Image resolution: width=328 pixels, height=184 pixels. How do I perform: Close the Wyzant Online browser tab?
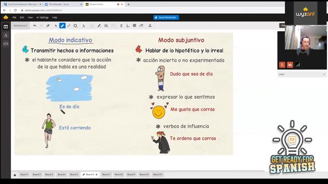click(x=122, y=4)
